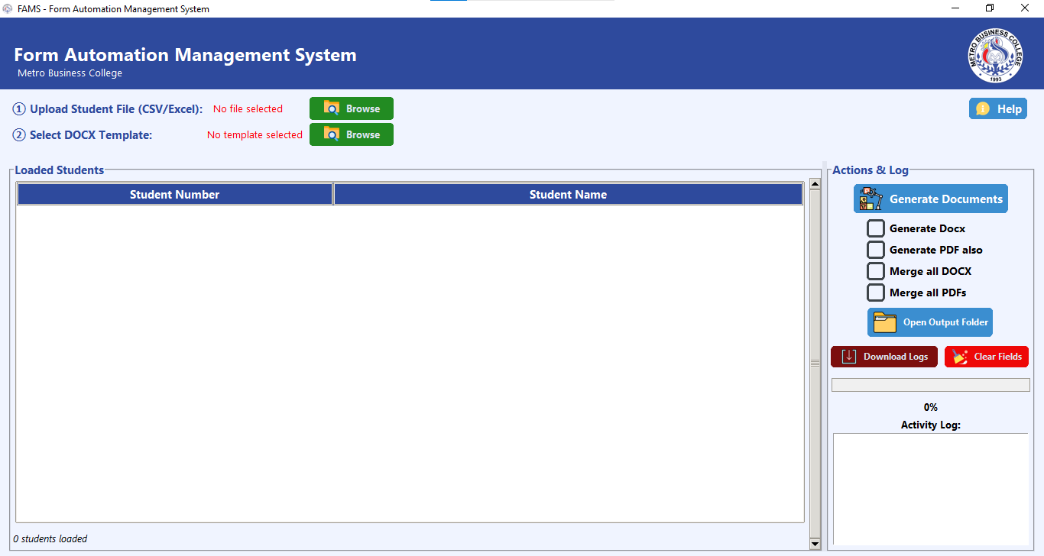Toggle the Merge all PDFs checkbox
The image size is (1044, 556).
[876, 293]
